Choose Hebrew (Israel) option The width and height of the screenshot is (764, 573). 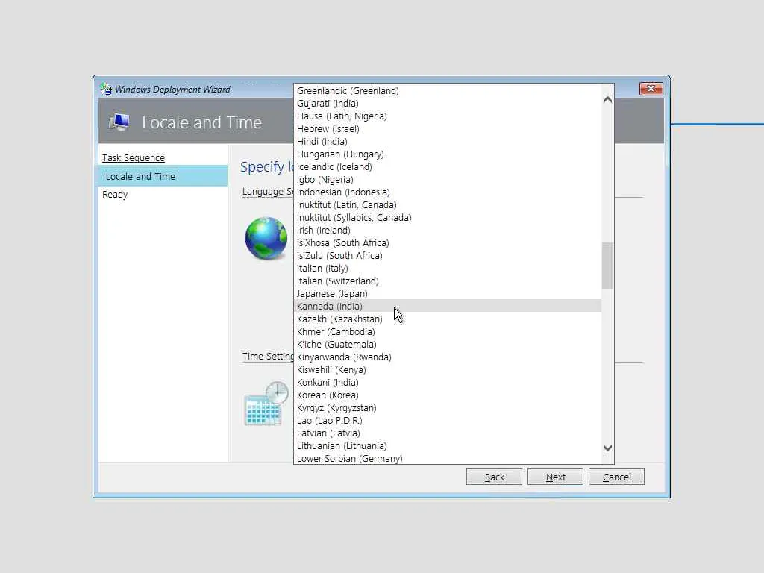(448, 128)
